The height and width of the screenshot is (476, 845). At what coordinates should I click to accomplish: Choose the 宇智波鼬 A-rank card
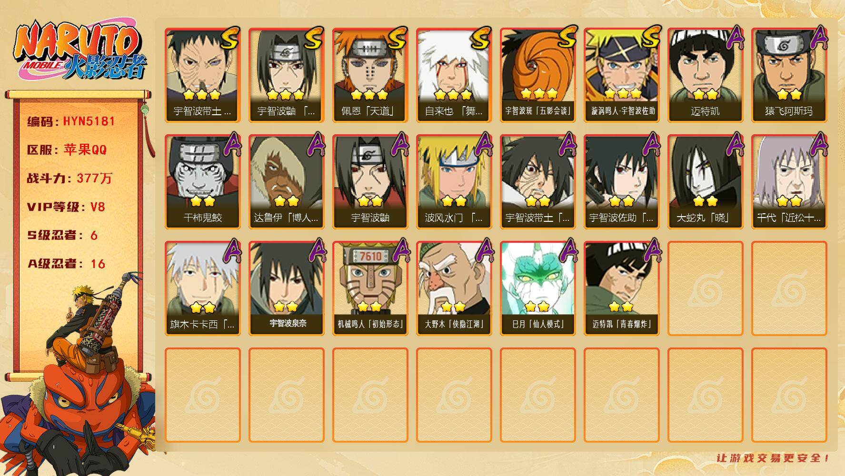pos(370,182)
